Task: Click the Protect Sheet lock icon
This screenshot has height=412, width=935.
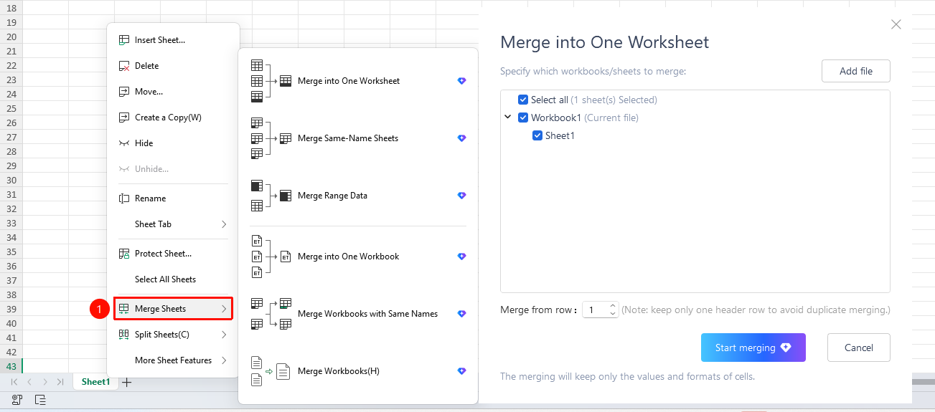Action: click(x=123, y=254)
